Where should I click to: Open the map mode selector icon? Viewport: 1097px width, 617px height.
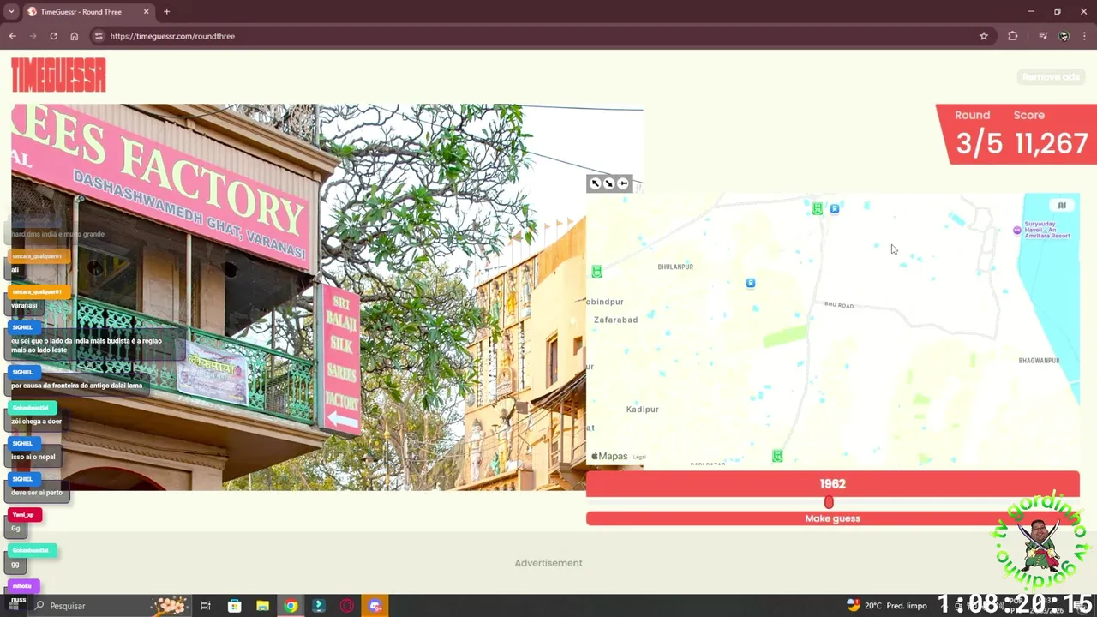click(1061, 206)
